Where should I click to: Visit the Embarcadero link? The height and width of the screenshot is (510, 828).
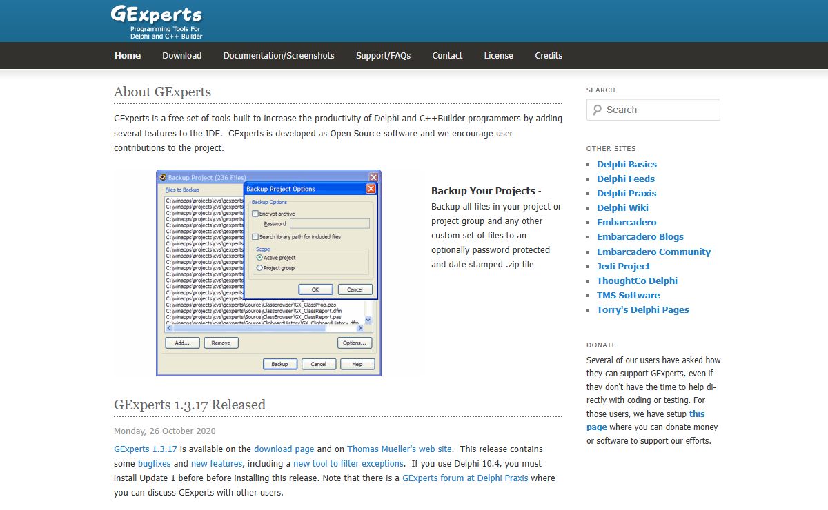pyautogui.click(x=627, y=222)
